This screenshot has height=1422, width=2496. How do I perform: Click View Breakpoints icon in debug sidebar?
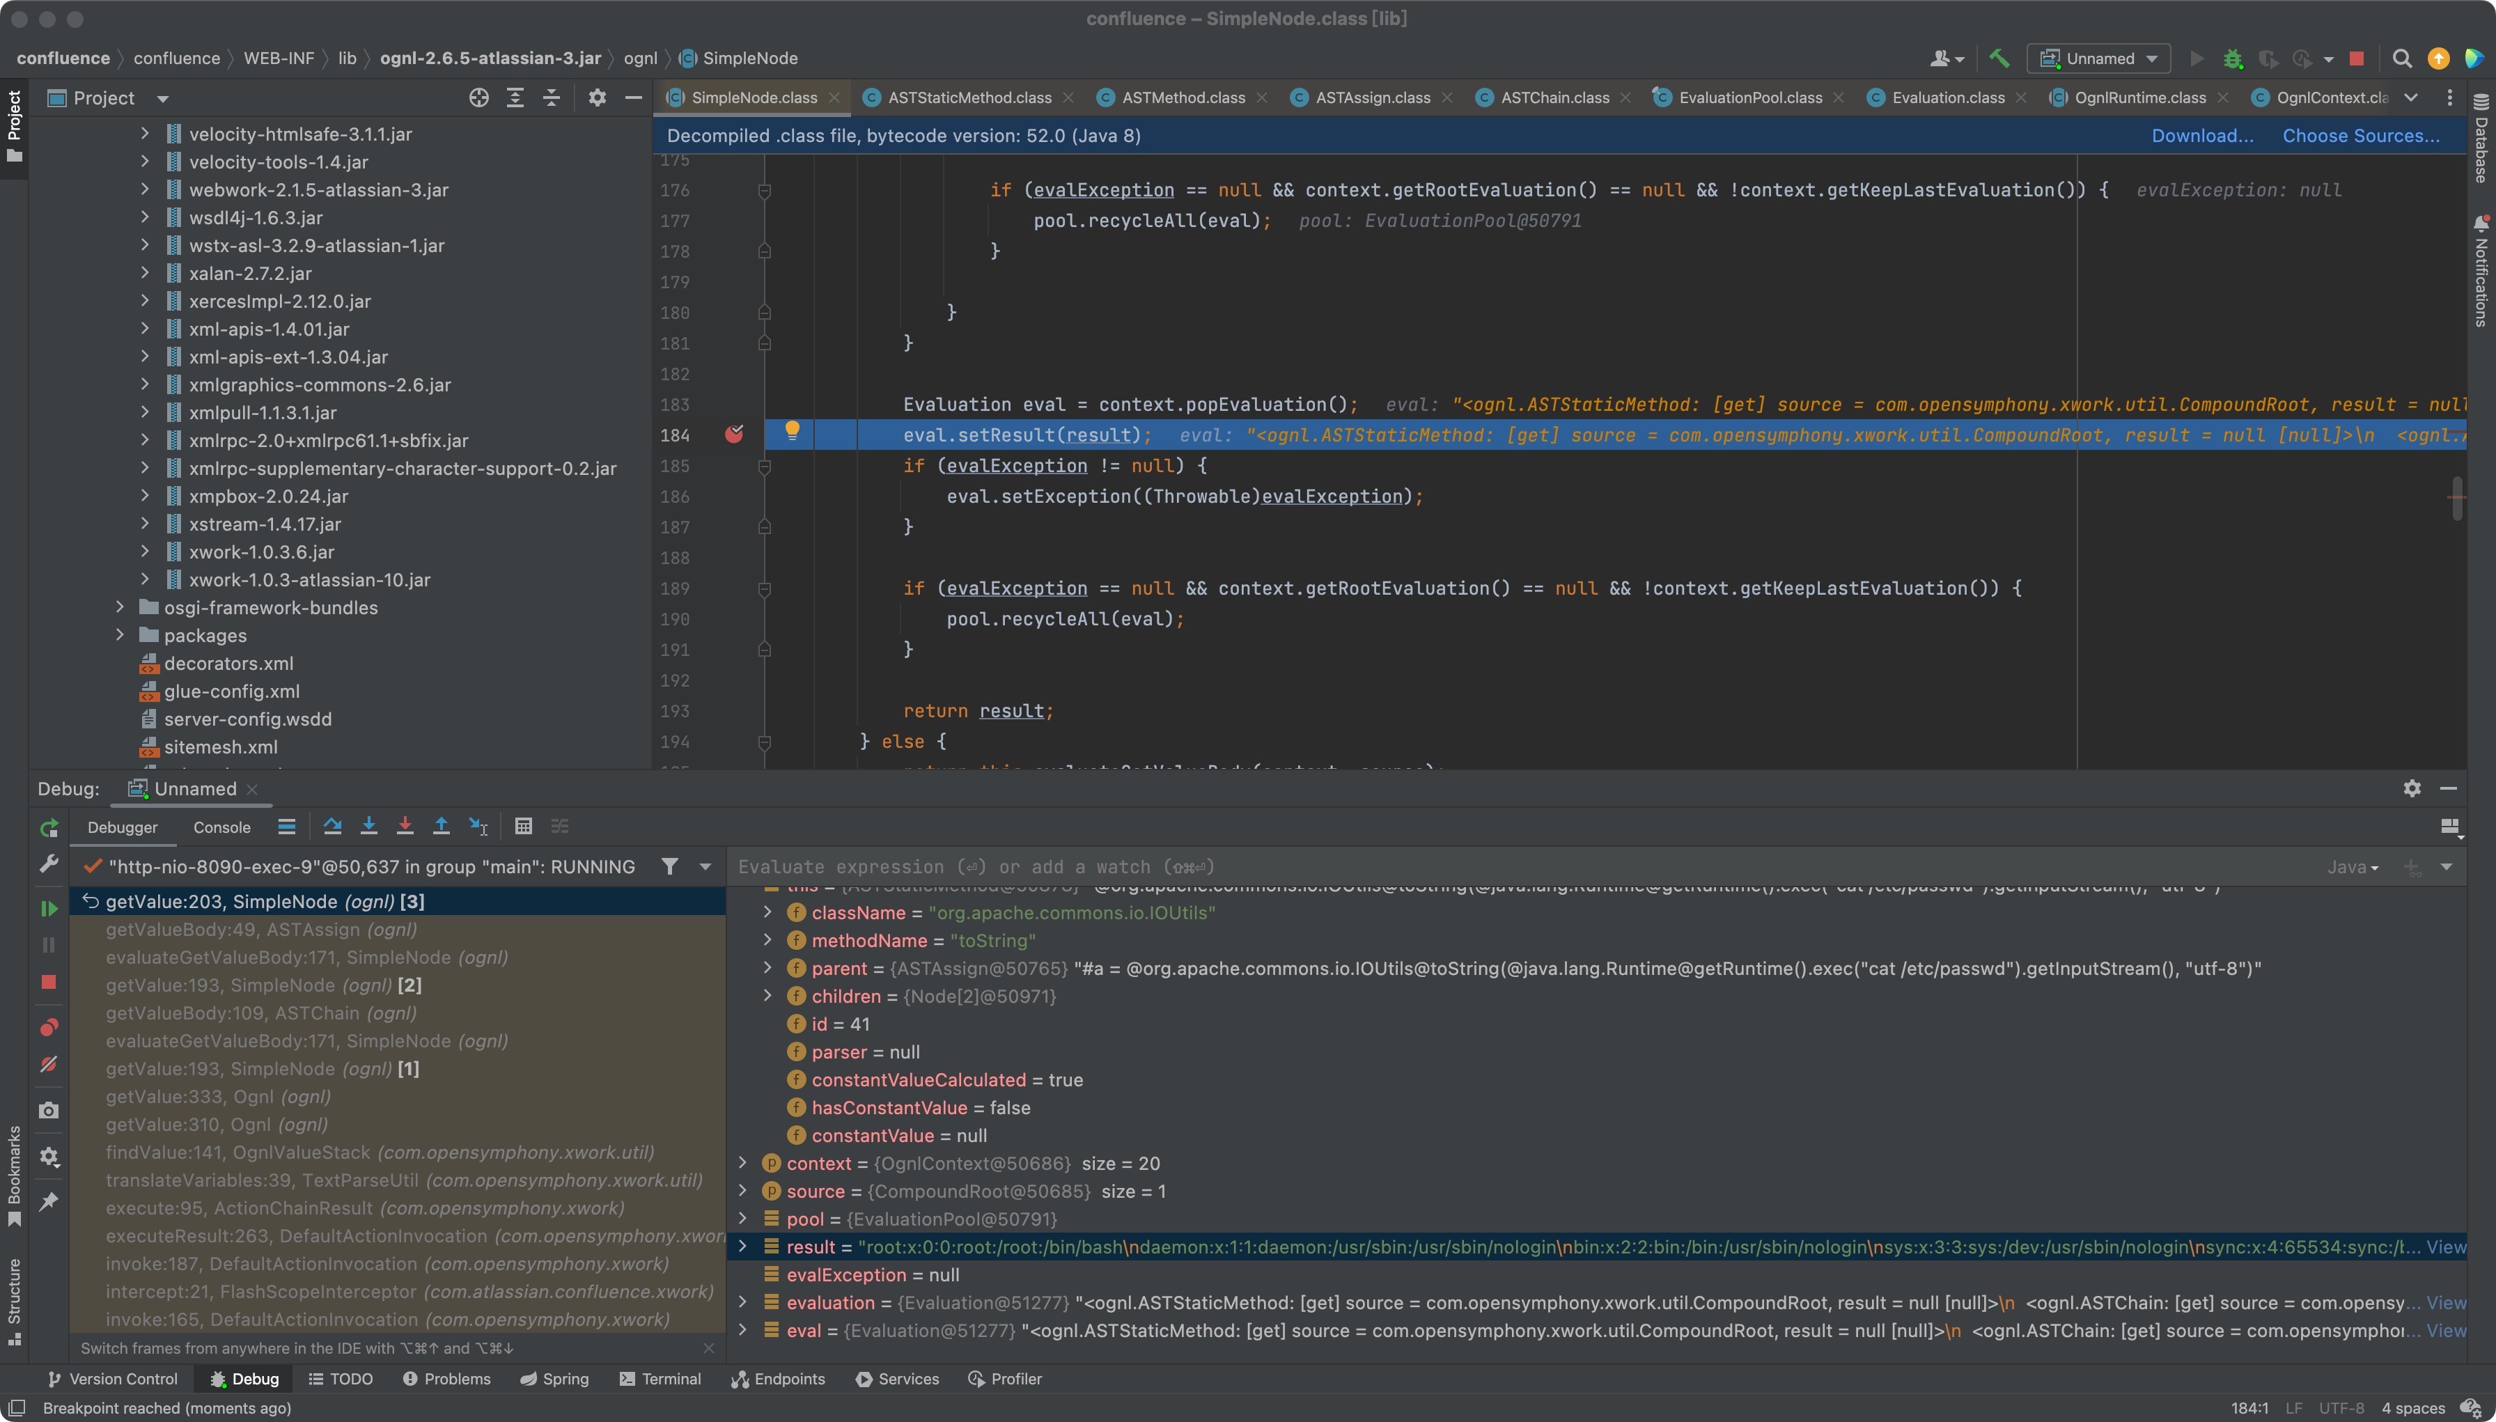pyautogui.click(x=49, y=1027)
